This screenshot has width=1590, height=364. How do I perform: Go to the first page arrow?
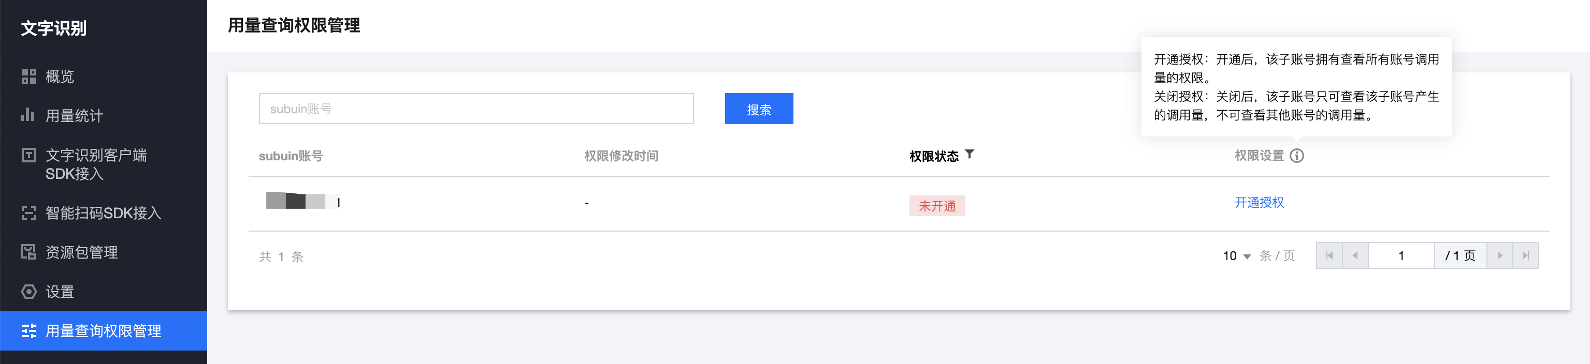pos(1329,255)
